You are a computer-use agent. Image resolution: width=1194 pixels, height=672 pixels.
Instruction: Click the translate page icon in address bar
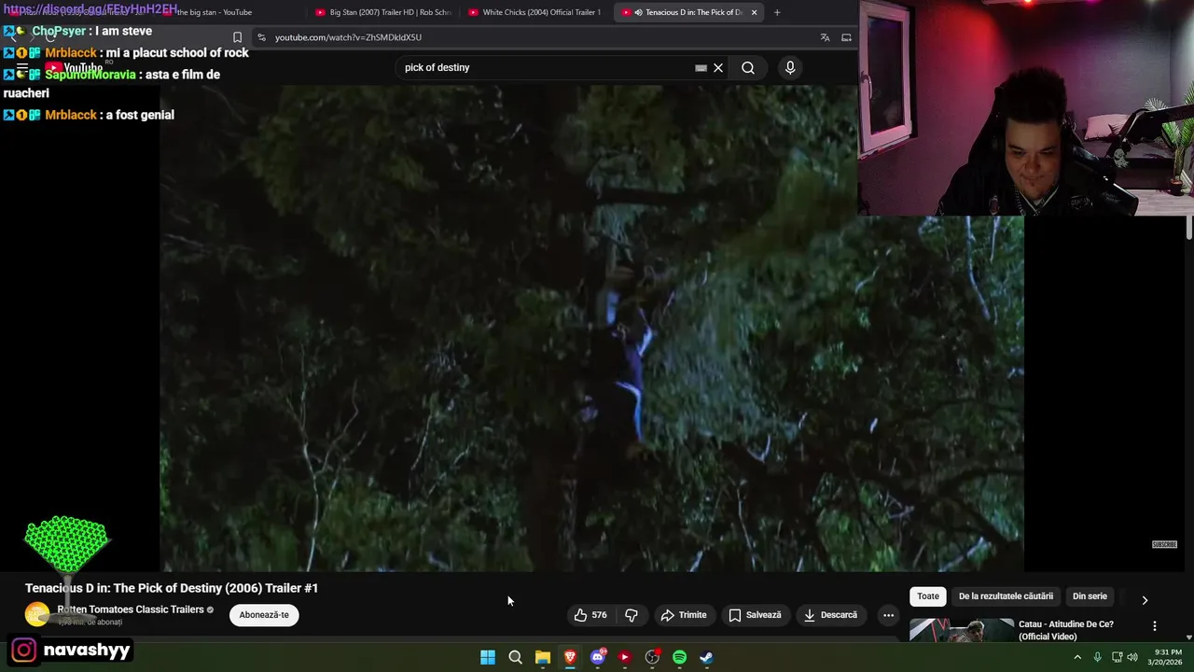[x=825, y=37]
